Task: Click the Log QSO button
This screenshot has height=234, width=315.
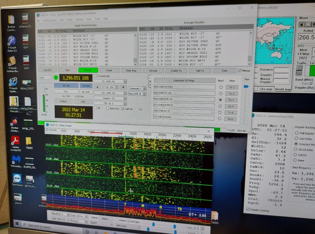Action: tap(47, 70)
